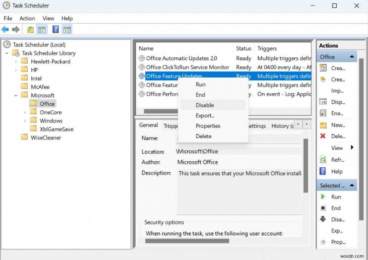Collapse the Microsoft folder tree node
This screenshot has width=368, height=260.
click(x=16, y=96)
